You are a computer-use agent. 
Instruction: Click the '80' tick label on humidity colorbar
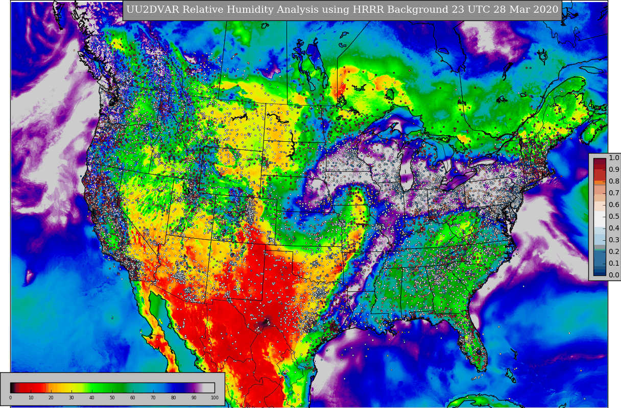pyautogui.click(x=174, y=398)
